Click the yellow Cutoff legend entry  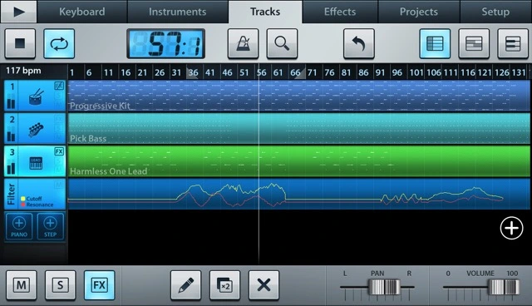(32, 199)
